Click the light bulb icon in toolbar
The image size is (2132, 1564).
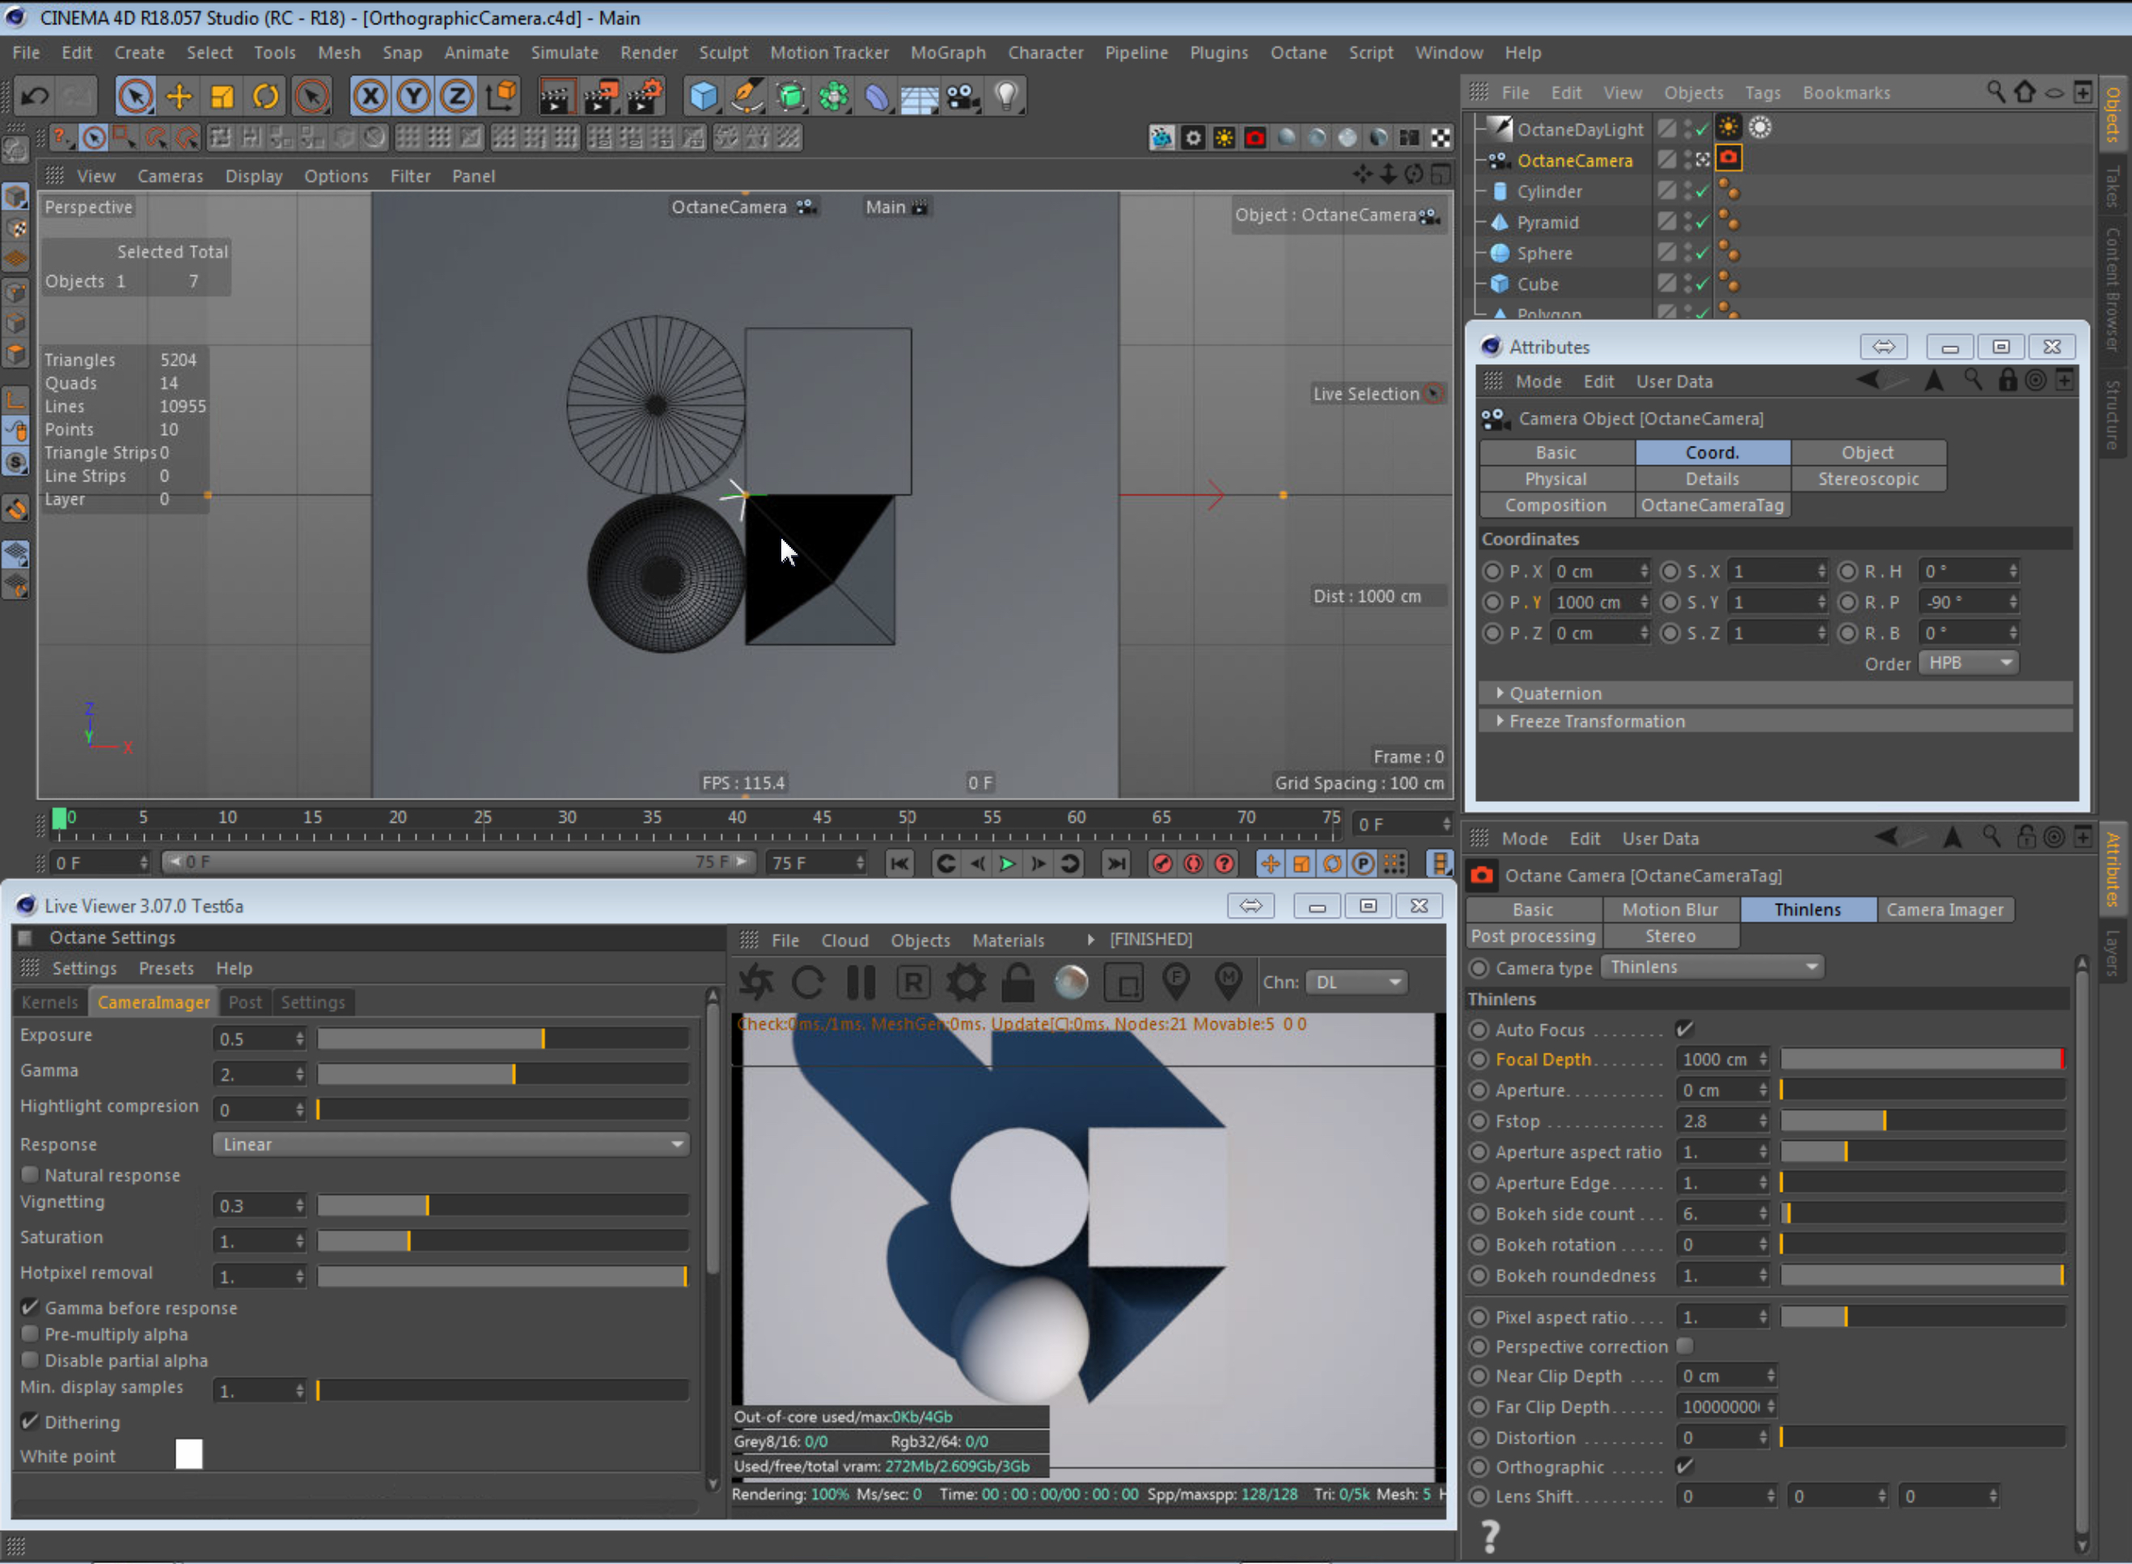1006,95
